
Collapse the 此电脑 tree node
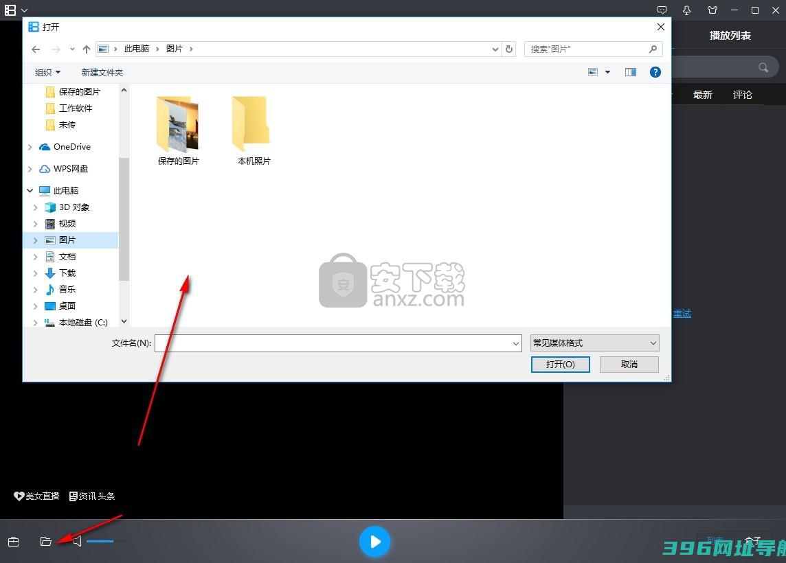coord(30,191)
